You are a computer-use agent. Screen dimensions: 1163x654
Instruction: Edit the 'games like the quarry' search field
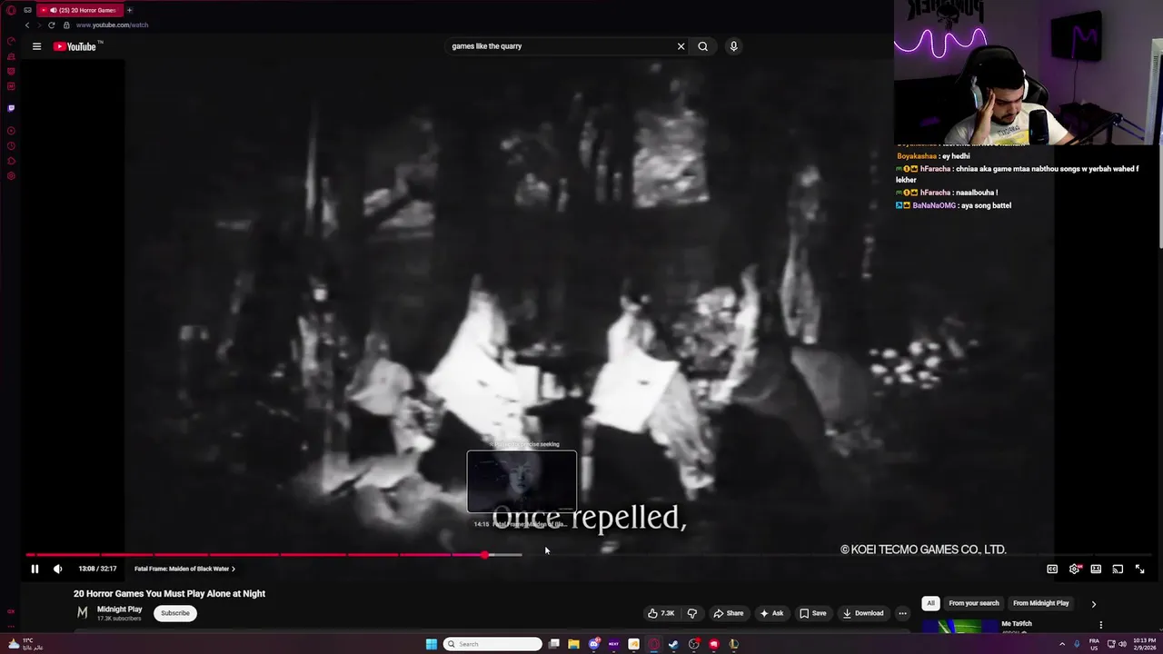559,46
